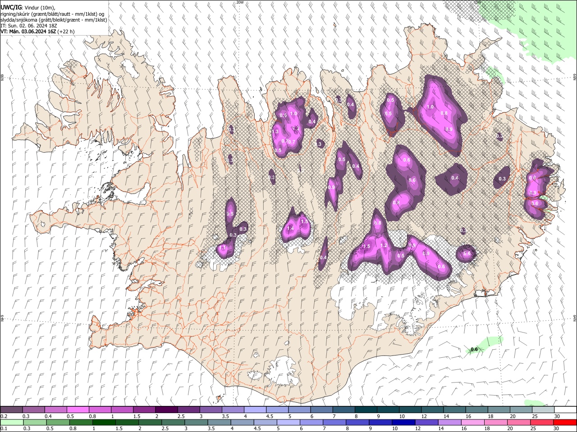Screen dimensions: 577x432
Task: Click the '1.2' snowfall value on map
Action: point(384,246)
